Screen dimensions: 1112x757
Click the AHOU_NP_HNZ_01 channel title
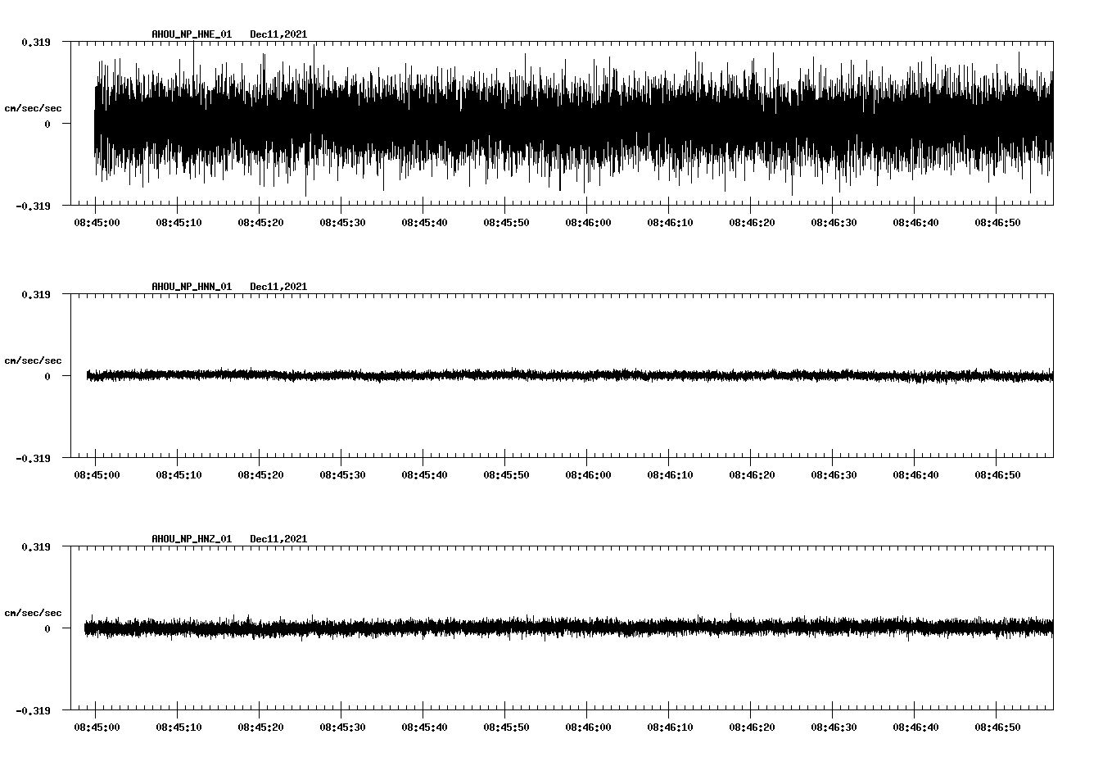click(192, 539)
